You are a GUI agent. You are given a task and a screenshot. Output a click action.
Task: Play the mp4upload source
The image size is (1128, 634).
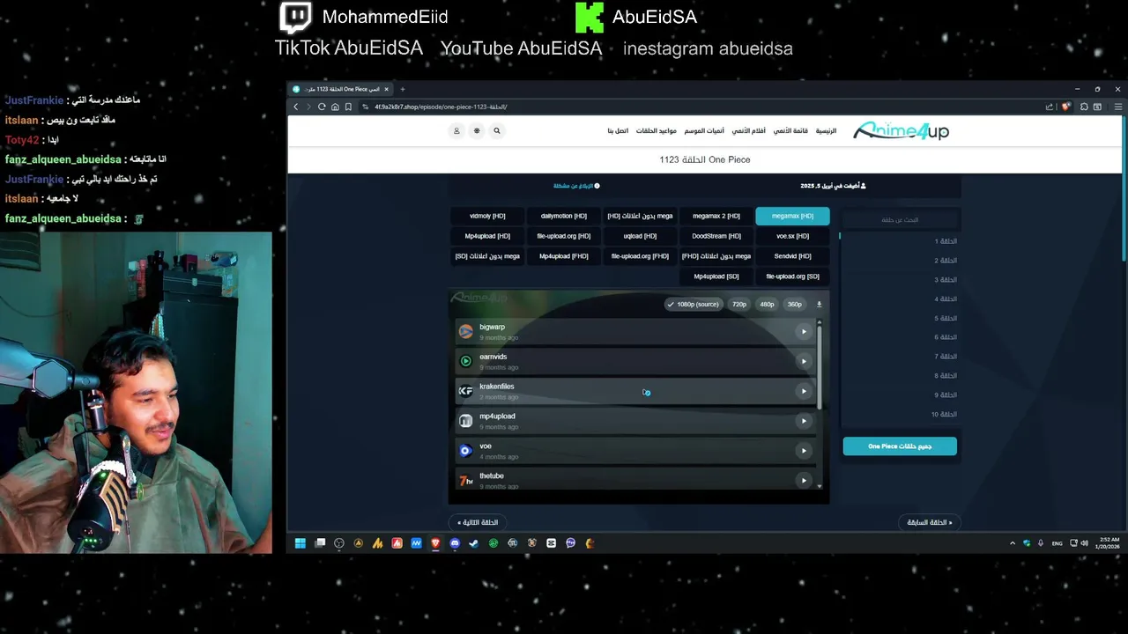(804, 421)
